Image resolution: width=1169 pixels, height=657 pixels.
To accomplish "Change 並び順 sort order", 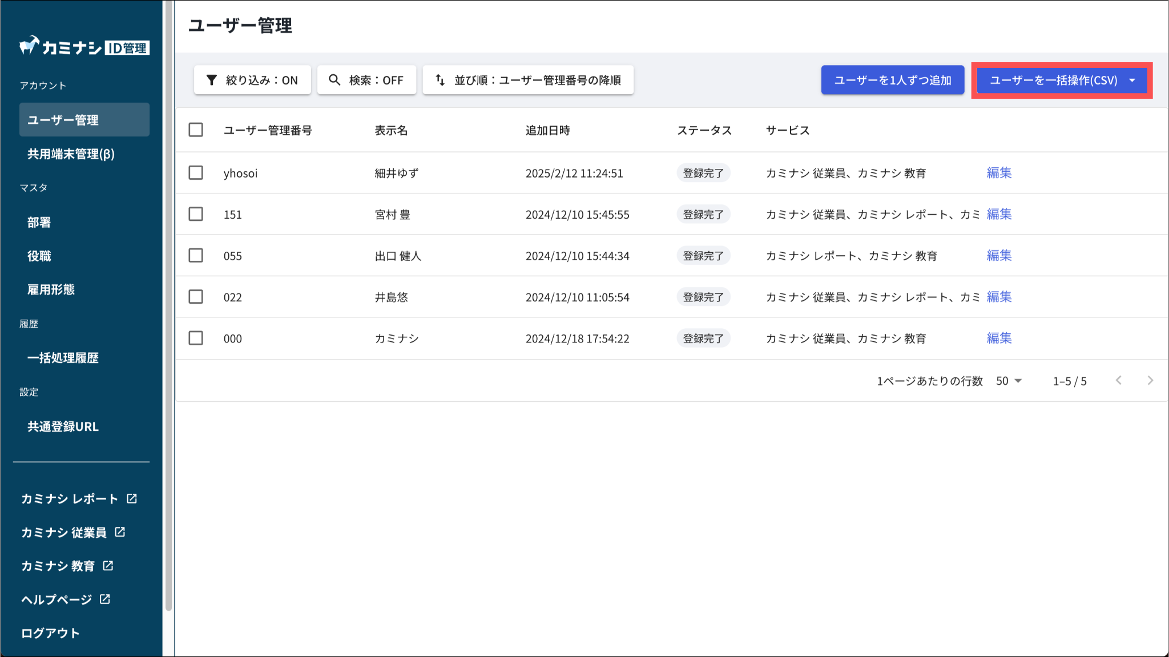I will (528, 80).
